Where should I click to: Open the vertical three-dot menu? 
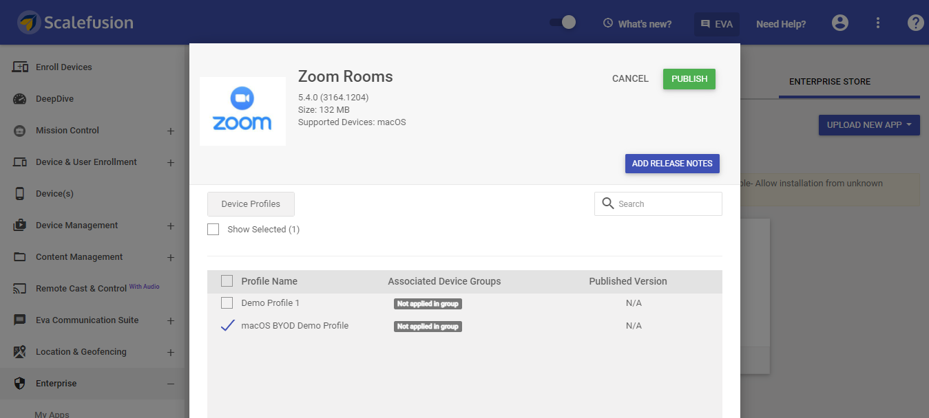click(878, 23)
